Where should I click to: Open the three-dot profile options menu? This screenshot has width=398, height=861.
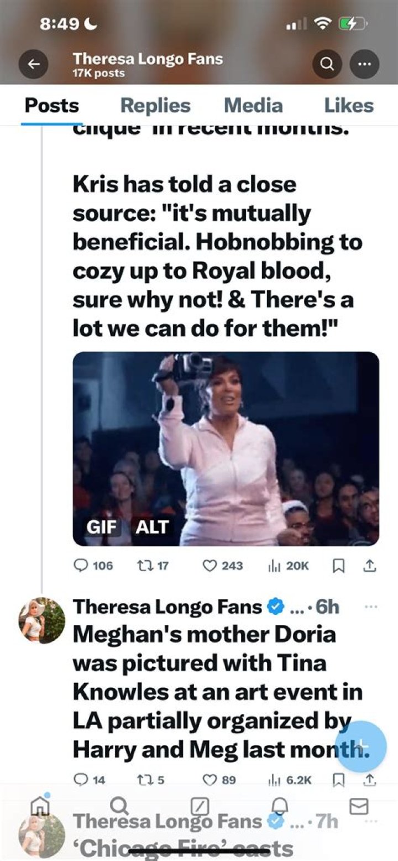[364, 65]
